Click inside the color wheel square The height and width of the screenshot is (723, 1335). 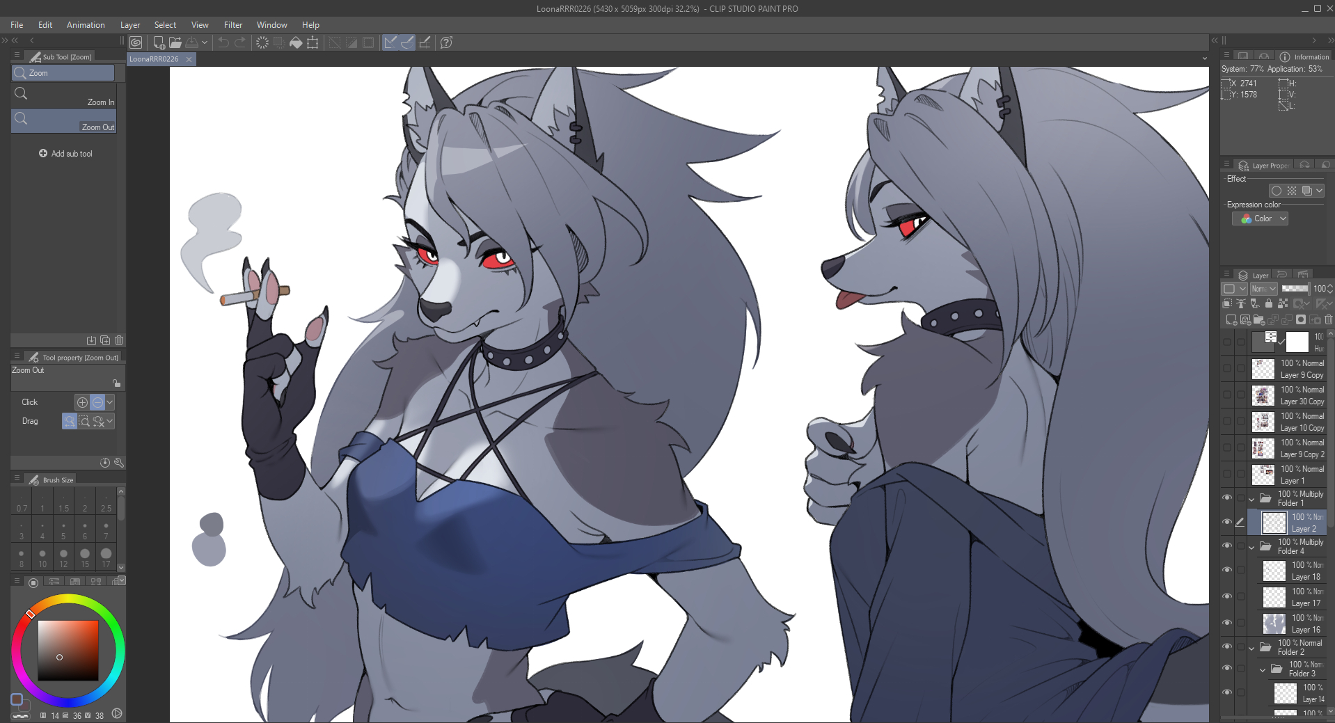(68, 650)
